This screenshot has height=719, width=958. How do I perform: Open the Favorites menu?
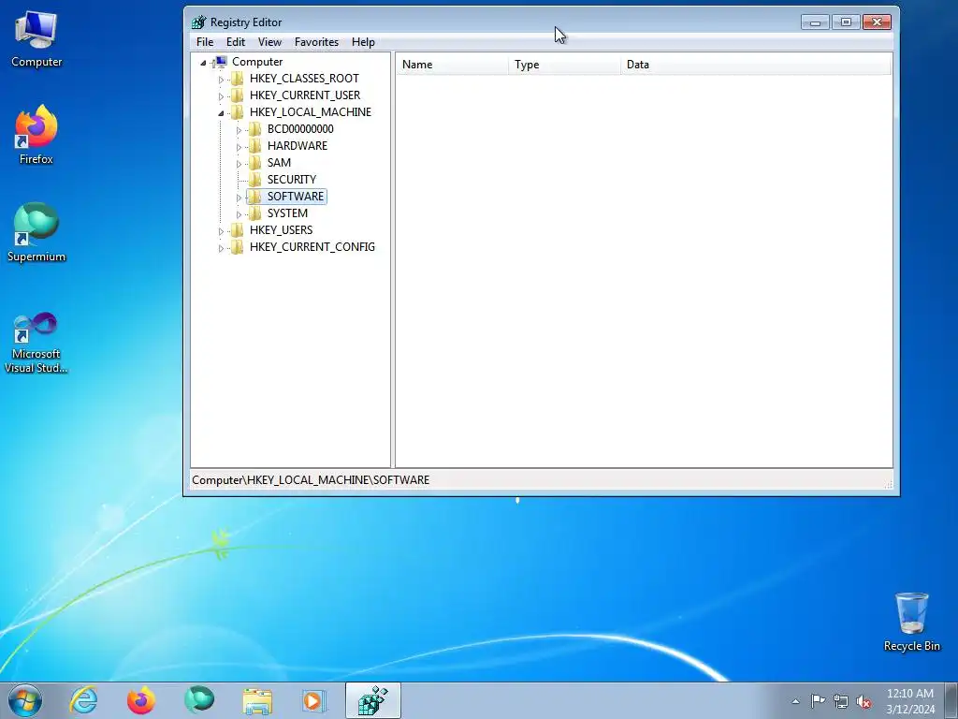point(316,42)
